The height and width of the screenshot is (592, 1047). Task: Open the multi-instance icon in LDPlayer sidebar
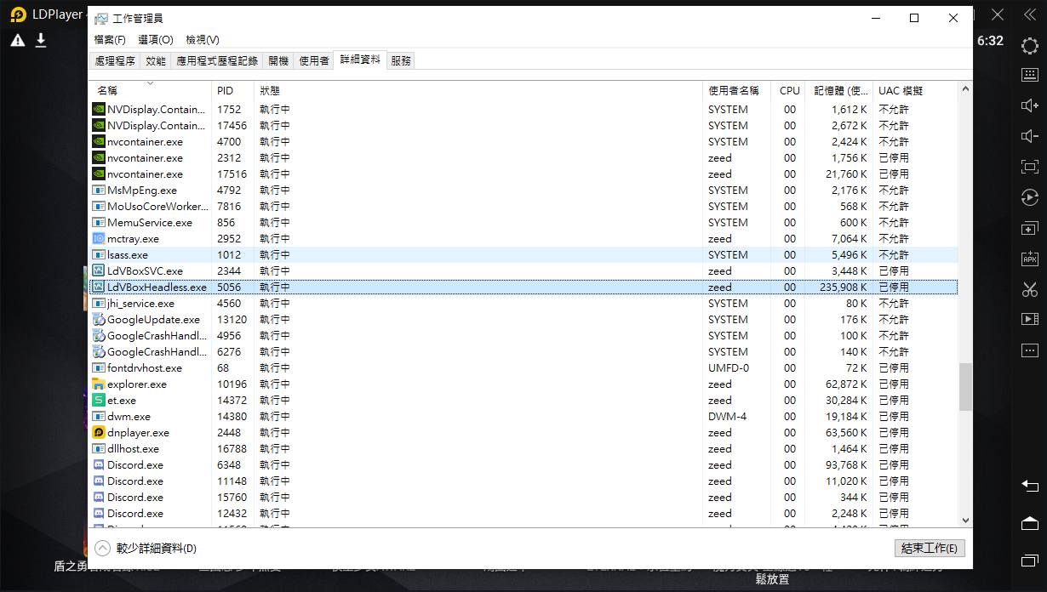point(1030,228)
